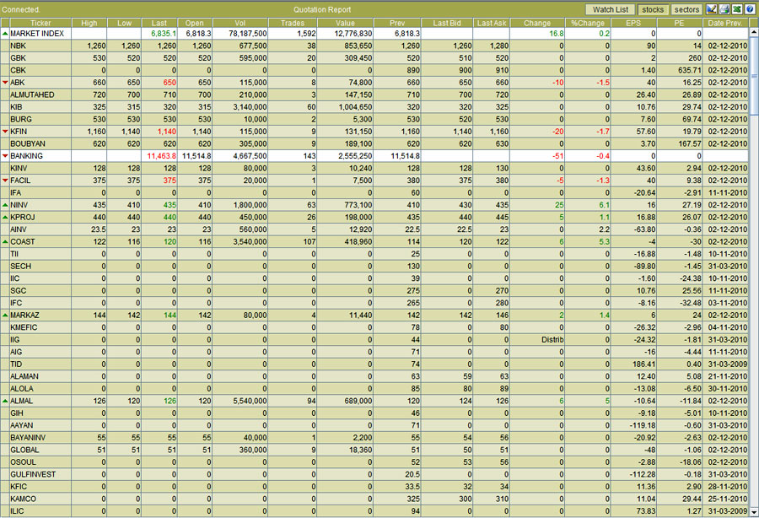Print the quotation report
Image resolution: width=759 pixels, height=518 pixels.
pyautogui.click(x=724, y=9)
